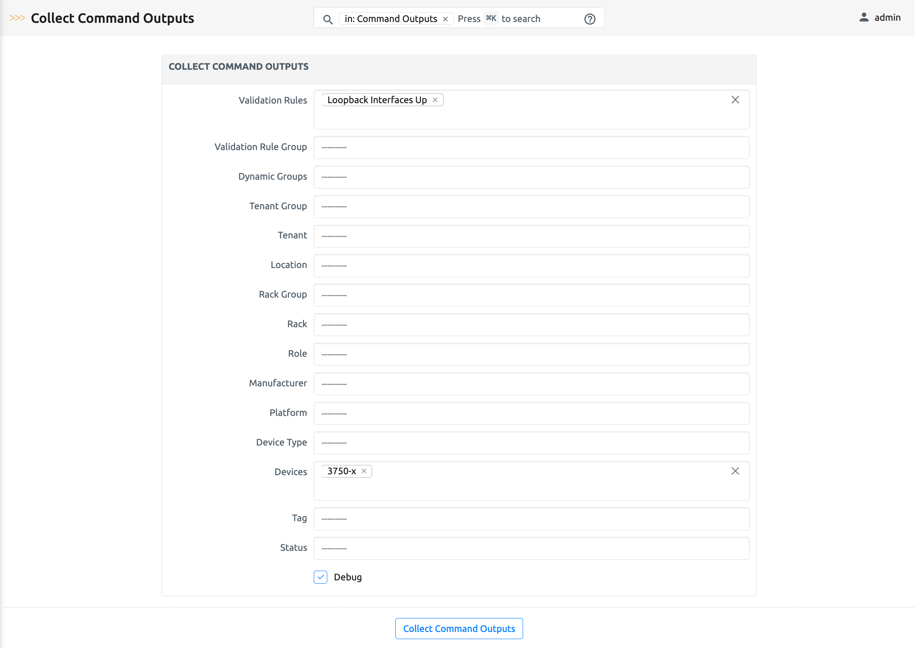Click the Collect Command Outputs submit button
The width and height of the screenshot is (915, 648).
[x=459, y=629]
